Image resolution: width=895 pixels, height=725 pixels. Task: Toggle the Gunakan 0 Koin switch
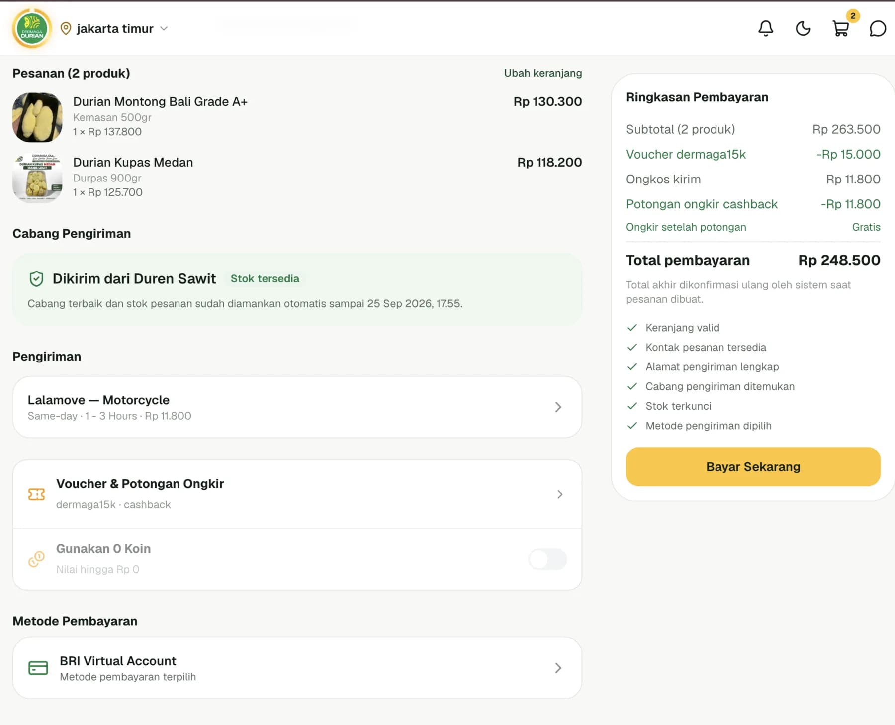(x=547, y=559)
